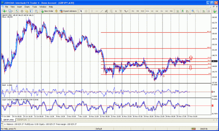Viewport: 219px width, 131px height.
Task: Select the Crosshair tool
Action: pyautogui.click(x=86, y=11)
